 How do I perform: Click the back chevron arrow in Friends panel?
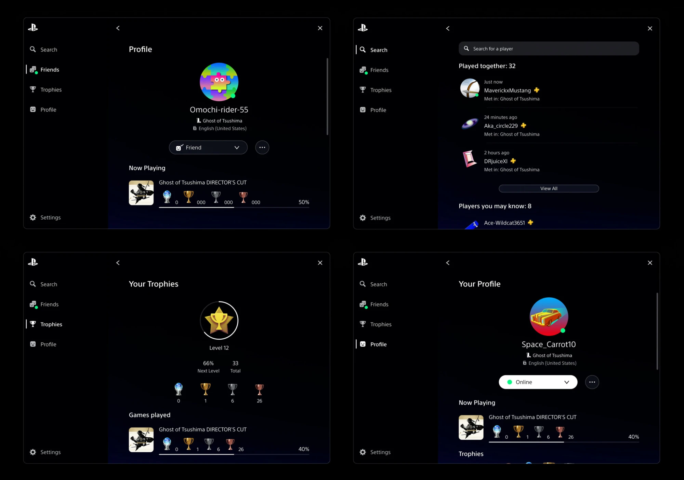pos(447,28)
